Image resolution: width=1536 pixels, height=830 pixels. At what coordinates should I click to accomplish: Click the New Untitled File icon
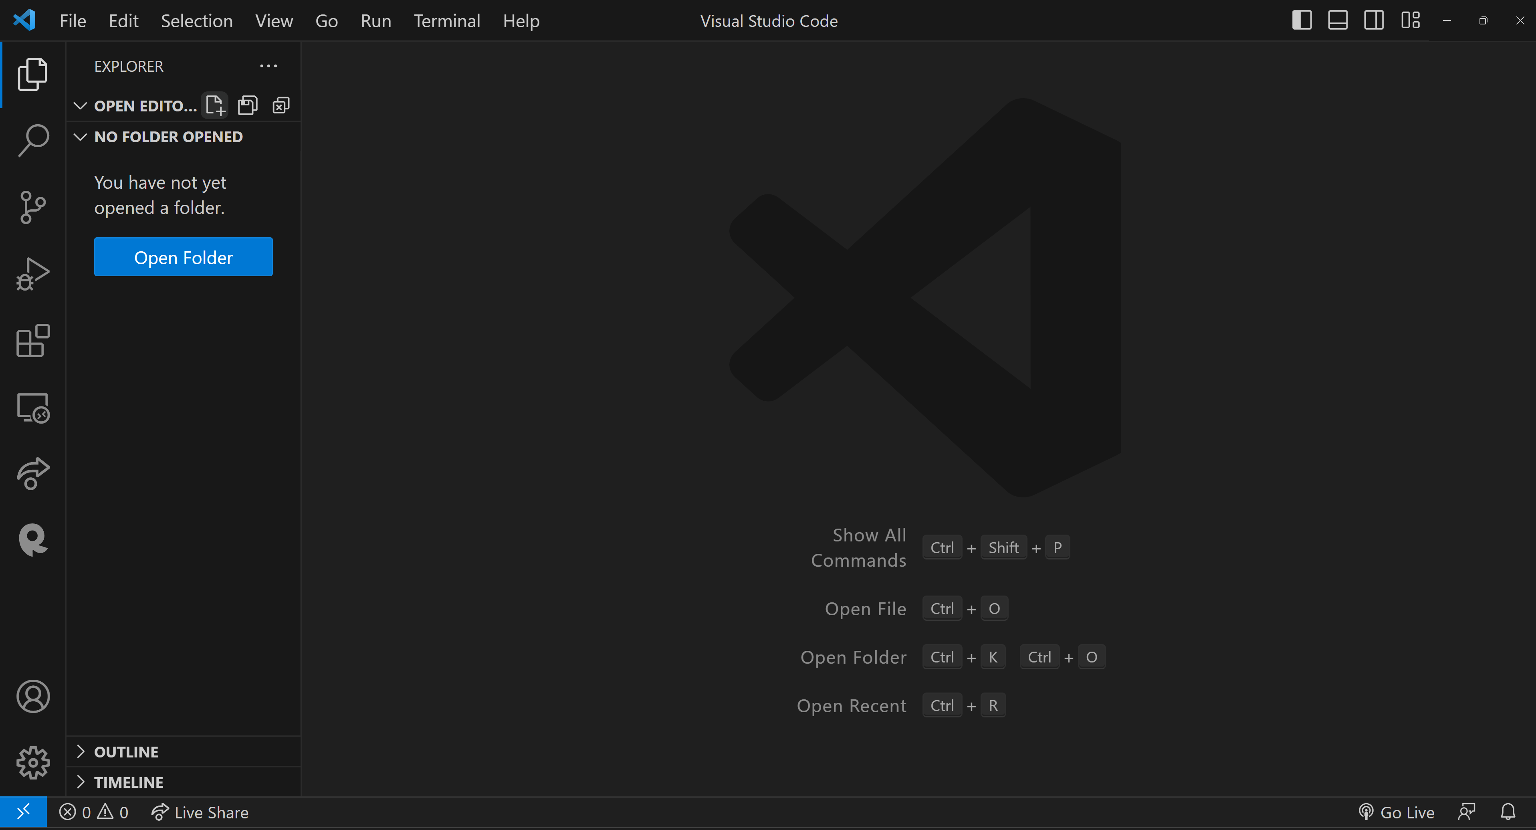(x=215, y=105)
